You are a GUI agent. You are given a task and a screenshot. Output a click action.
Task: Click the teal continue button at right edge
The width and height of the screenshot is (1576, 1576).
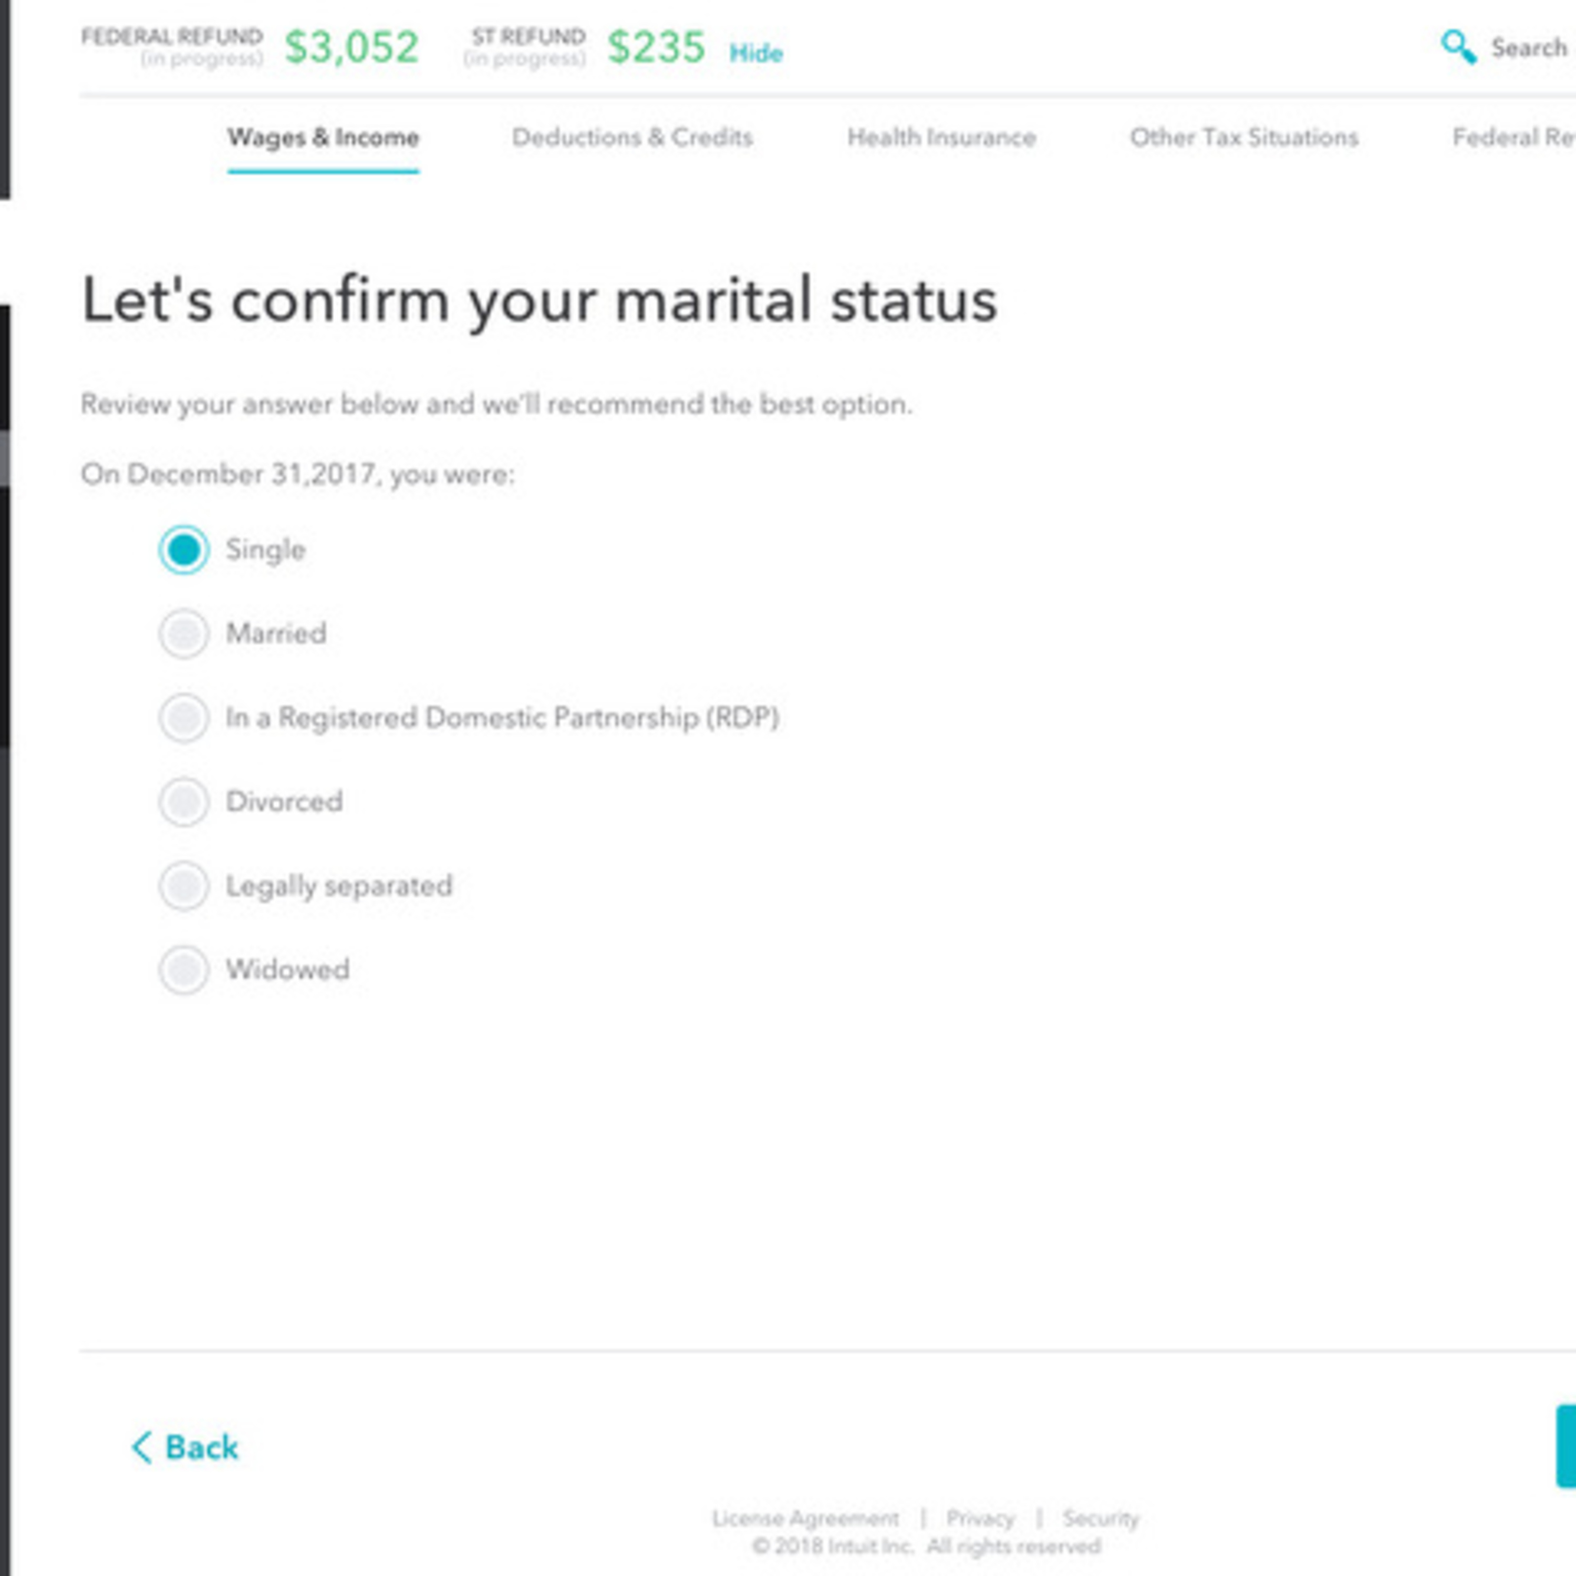coord(1566,1446)
